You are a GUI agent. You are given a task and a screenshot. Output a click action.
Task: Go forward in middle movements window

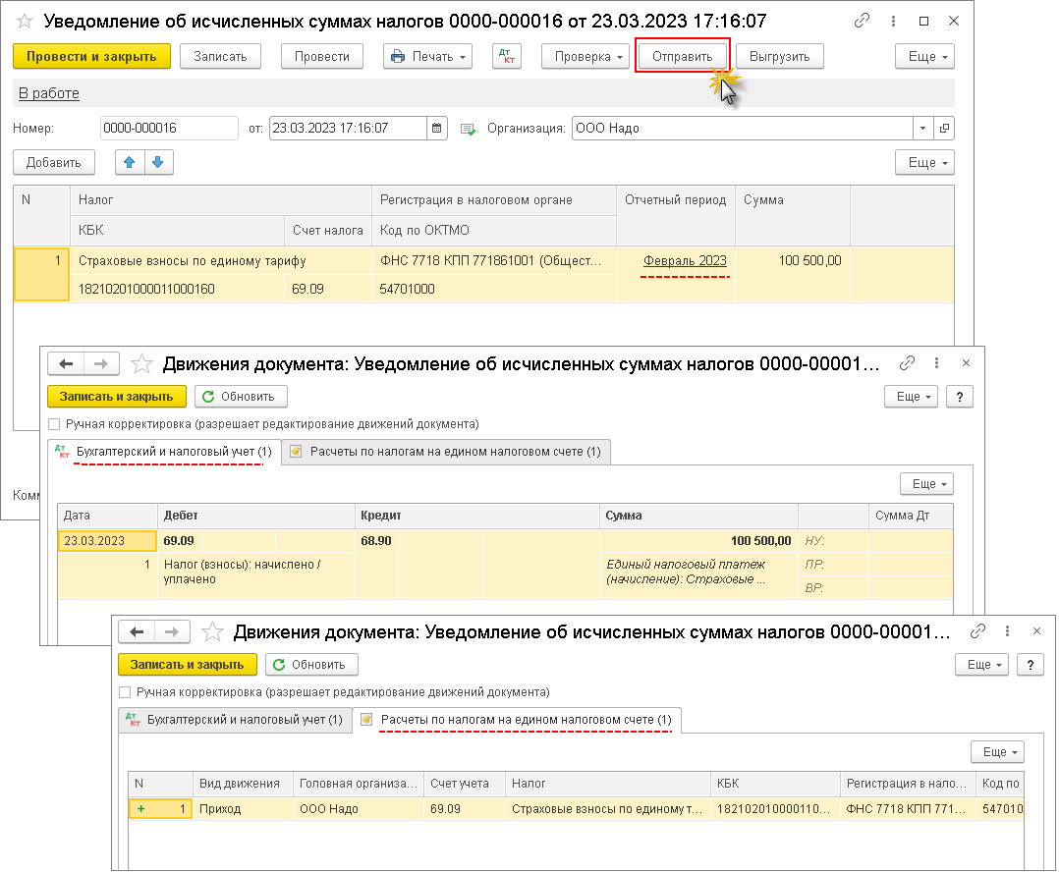[x=101, y=364]
